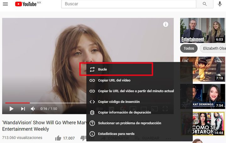Select the Elizabeth Olsen filter chip
The image size is (226, 143).
click(x=213, y=49)
